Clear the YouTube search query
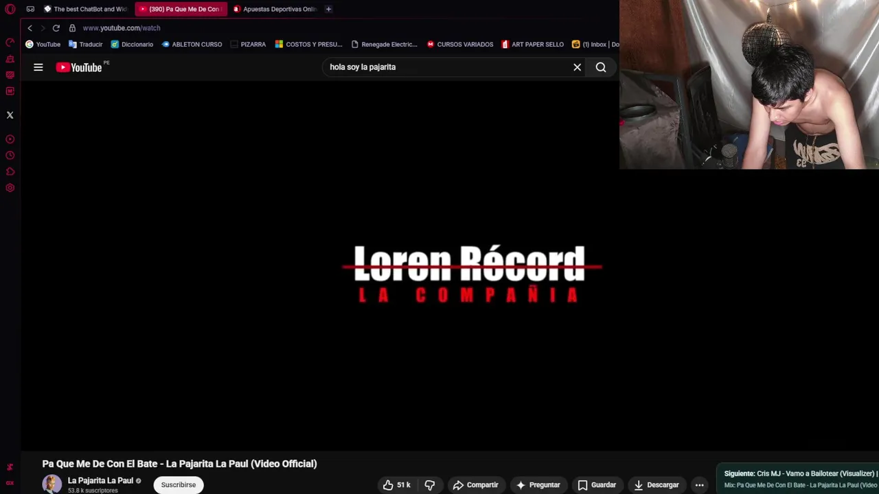The width and height of the screenshot is (879, 494). click(577, 67)
